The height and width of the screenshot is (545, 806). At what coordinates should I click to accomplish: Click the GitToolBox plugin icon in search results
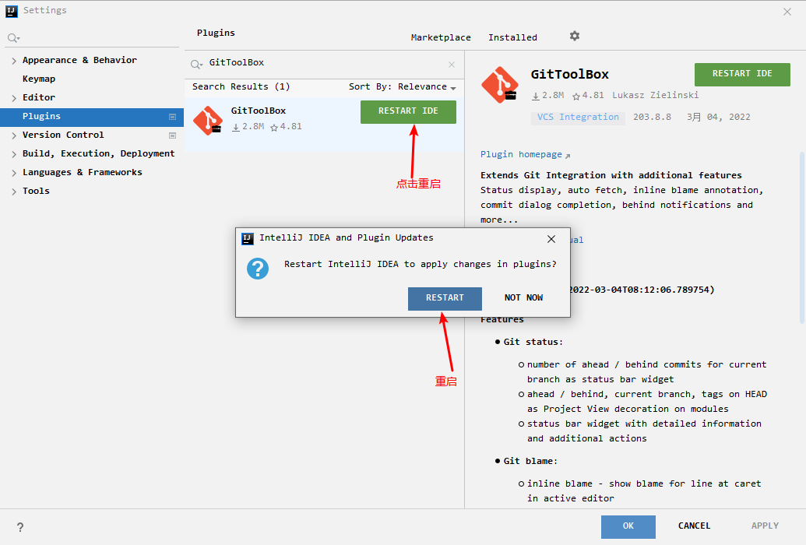tap(207, 121)
